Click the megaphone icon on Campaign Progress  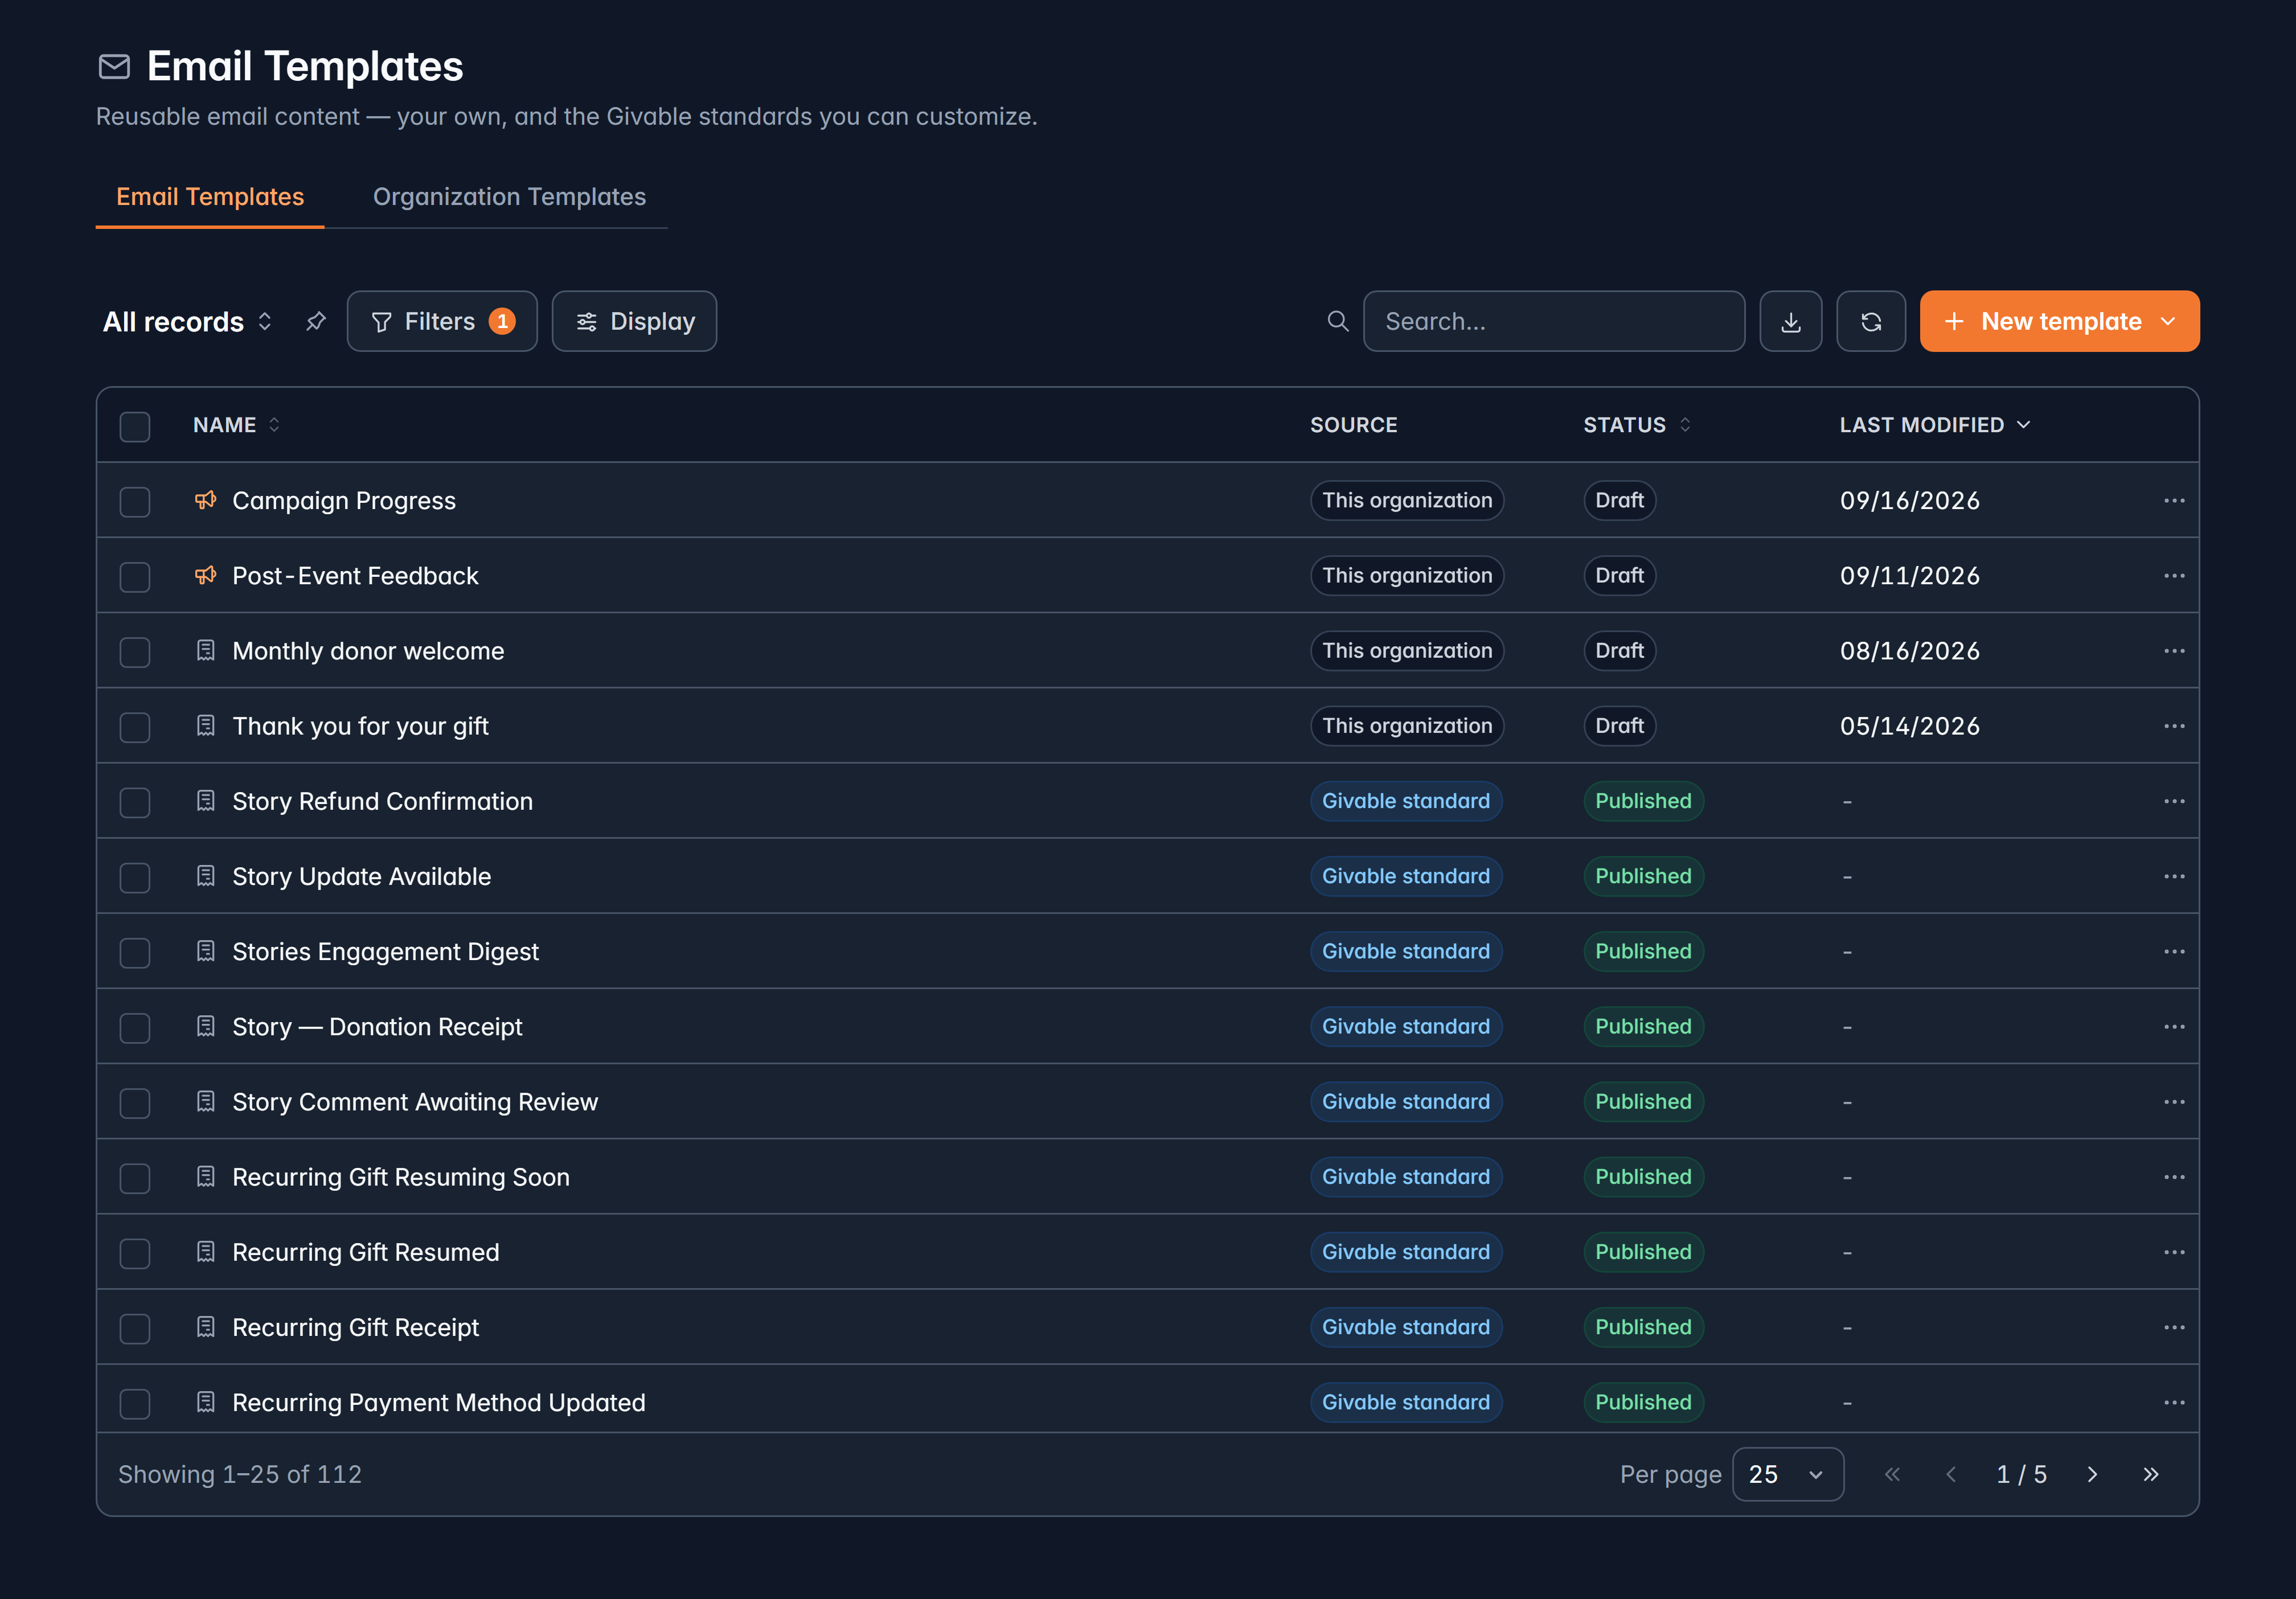[206, 500]
